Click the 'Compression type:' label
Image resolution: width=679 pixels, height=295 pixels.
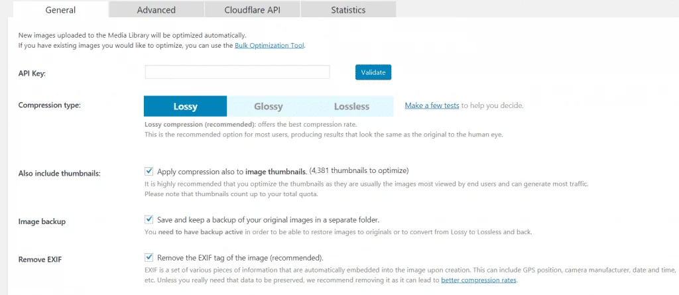click(49, 105)
